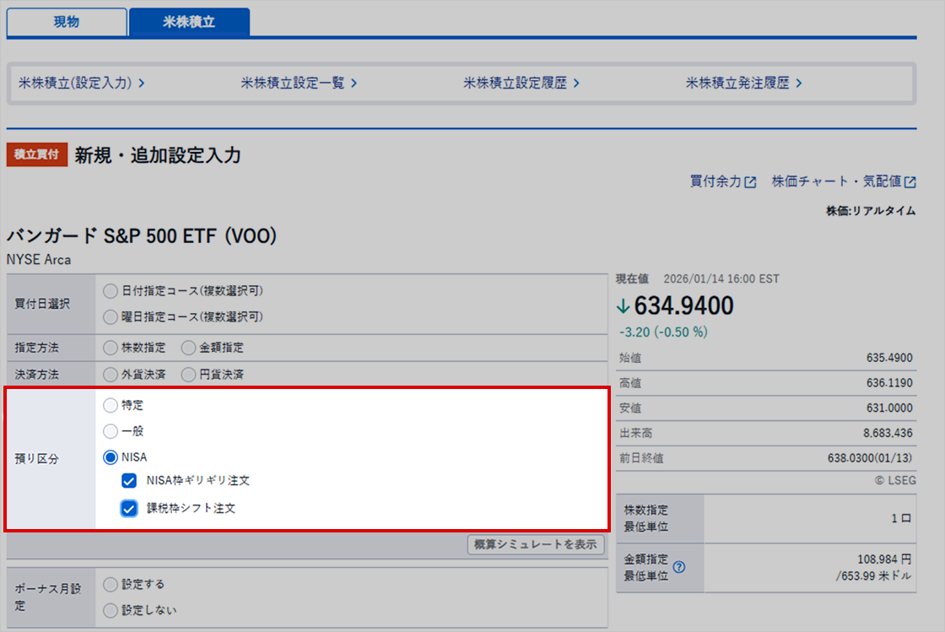Viewport: 945px width, 632px height.
Task: Uncheck the NISA枠ギリギリ注文 checkbox
Action: click(x=128, y=482)
